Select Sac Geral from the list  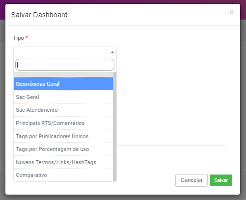click(63, 97)
